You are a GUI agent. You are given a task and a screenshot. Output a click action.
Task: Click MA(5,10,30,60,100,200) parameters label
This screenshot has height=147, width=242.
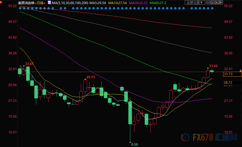(69, 2)
